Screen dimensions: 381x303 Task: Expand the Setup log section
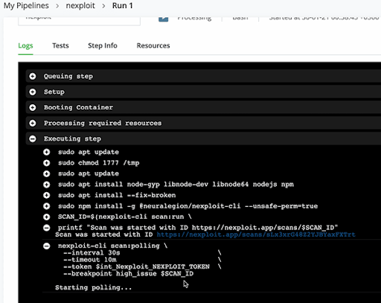[x=33, y=92]
